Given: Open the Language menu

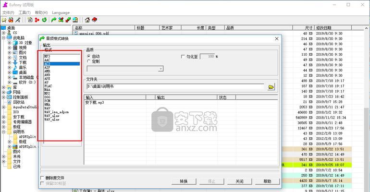Looking at the screenshot, I should click(61, 12).
